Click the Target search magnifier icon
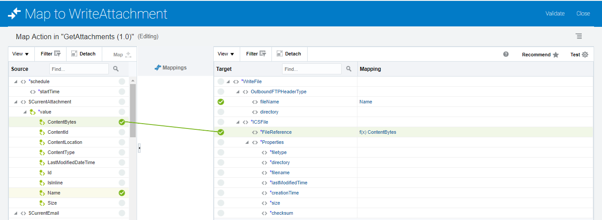This screenshot has width=602, height=220. click(x=349, y=69)
